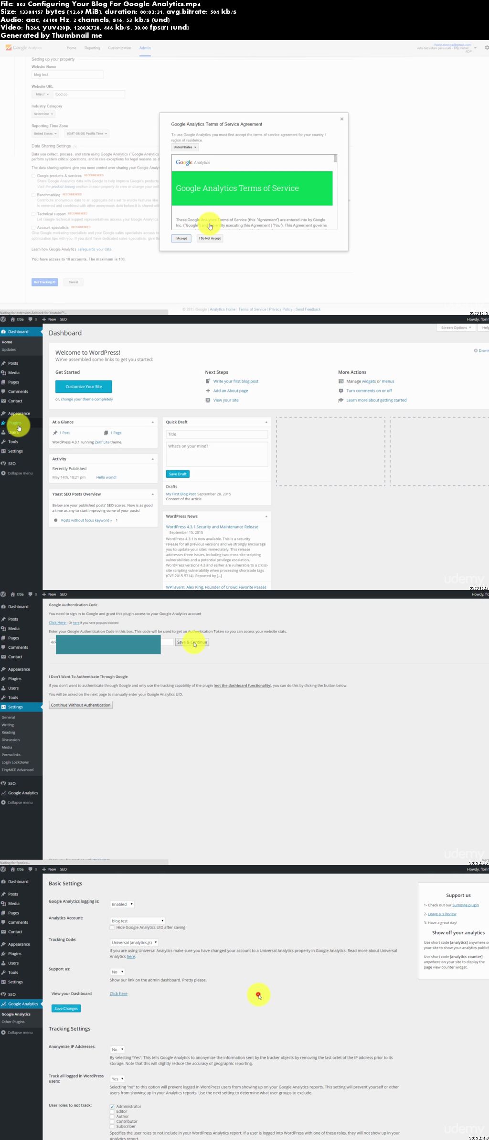Click the Users icon in the Basic Settings frame's sidebar
The height and width of the screenshot is (1140, 489).
3,963
